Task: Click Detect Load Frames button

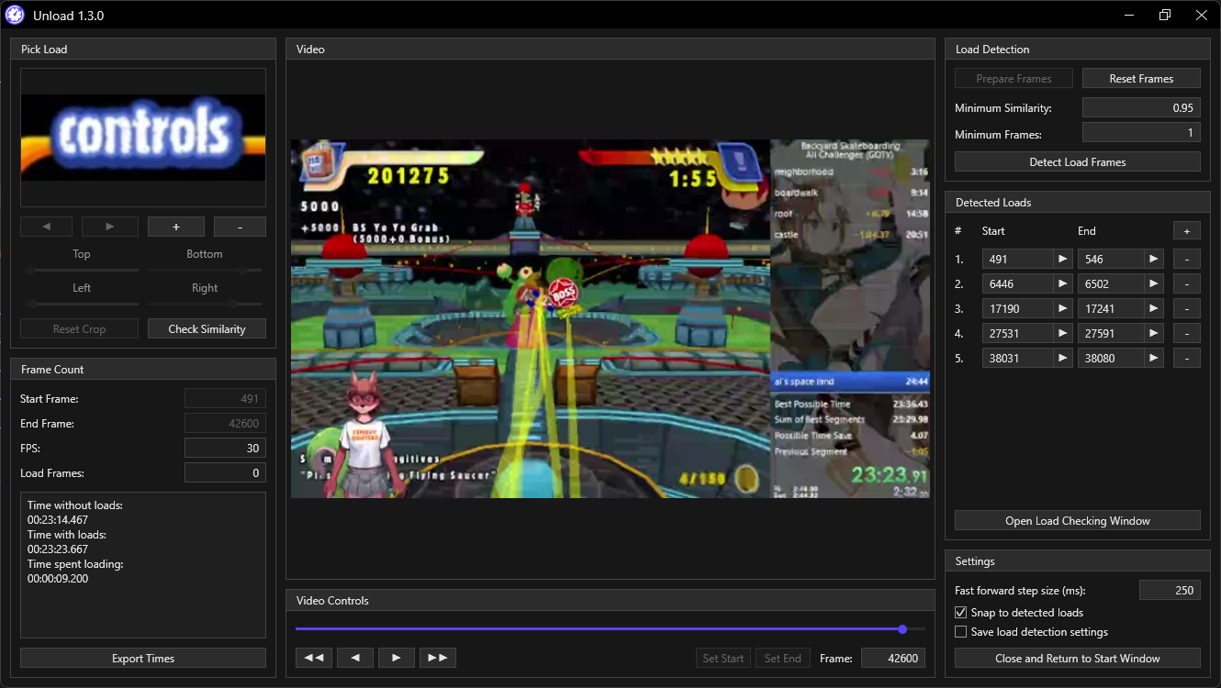Action: coord(1078,162)
